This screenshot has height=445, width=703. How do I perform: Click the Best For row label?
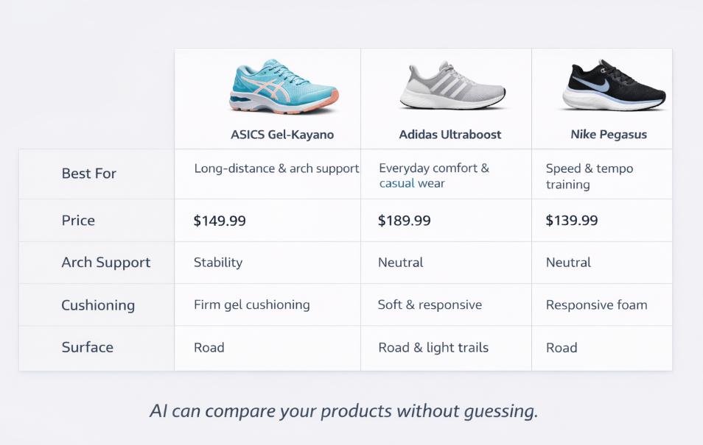[89, 174]
